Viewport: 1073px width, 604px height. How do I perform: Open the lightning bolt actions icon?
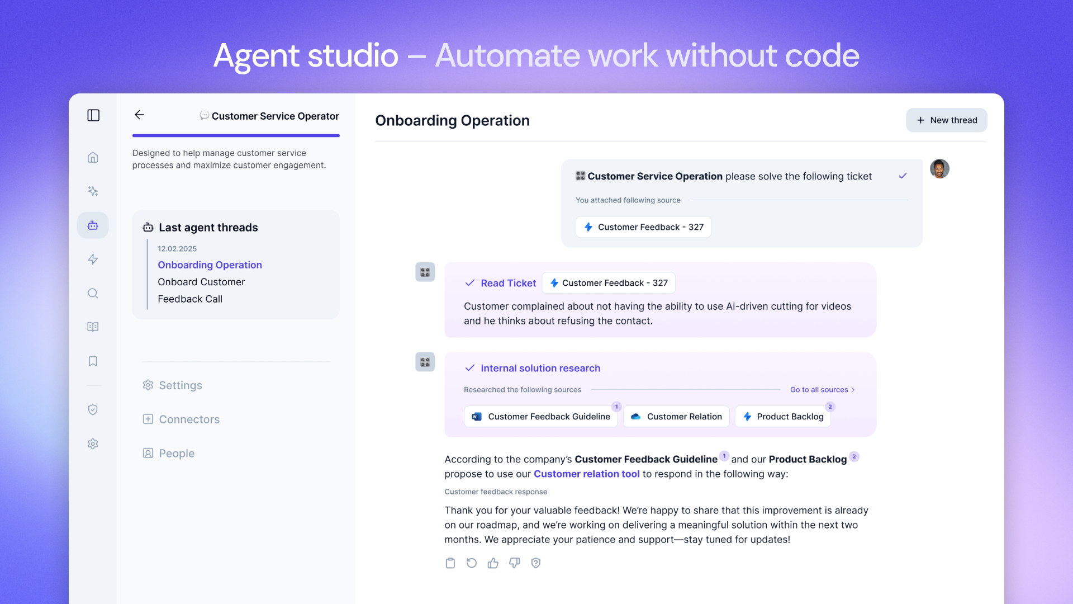pos(93,259)
